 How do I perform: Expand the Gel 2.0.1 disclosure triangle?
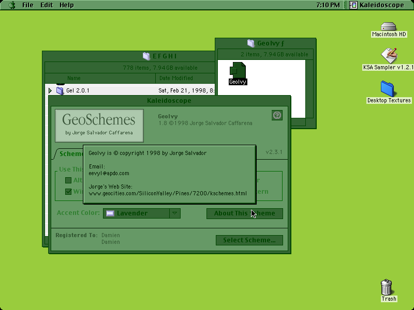[x=50, y=91]
